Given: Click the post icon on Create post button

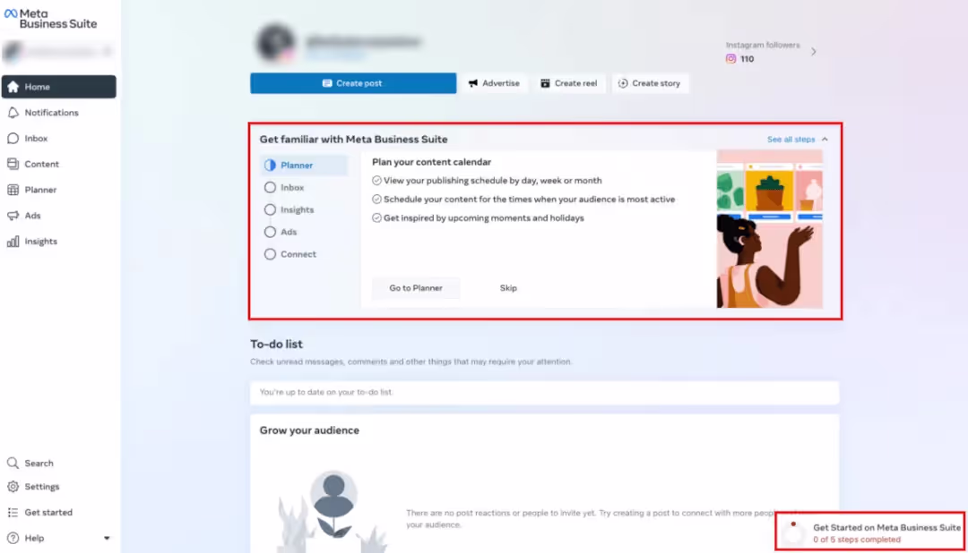Looking at the screenshot, I should pos(327,83).
